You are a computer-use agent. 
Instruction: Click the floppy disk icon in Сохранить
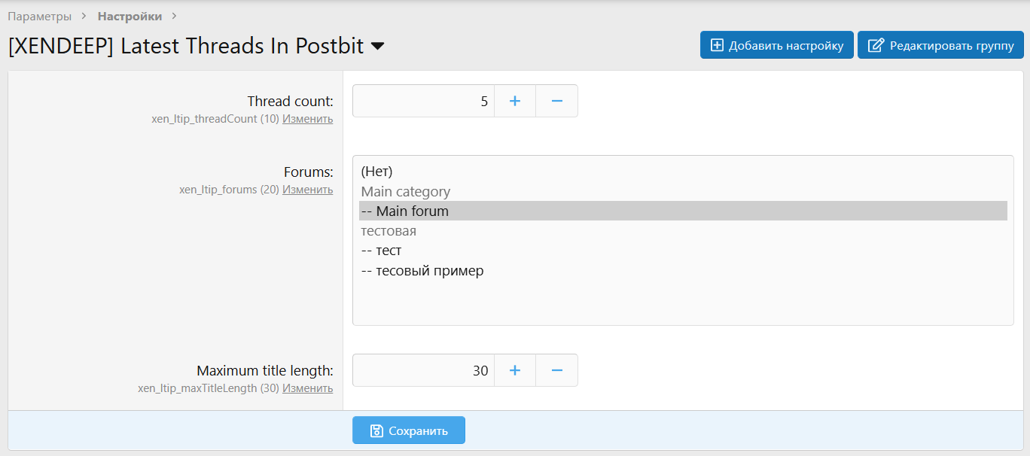tap(376, 430)
